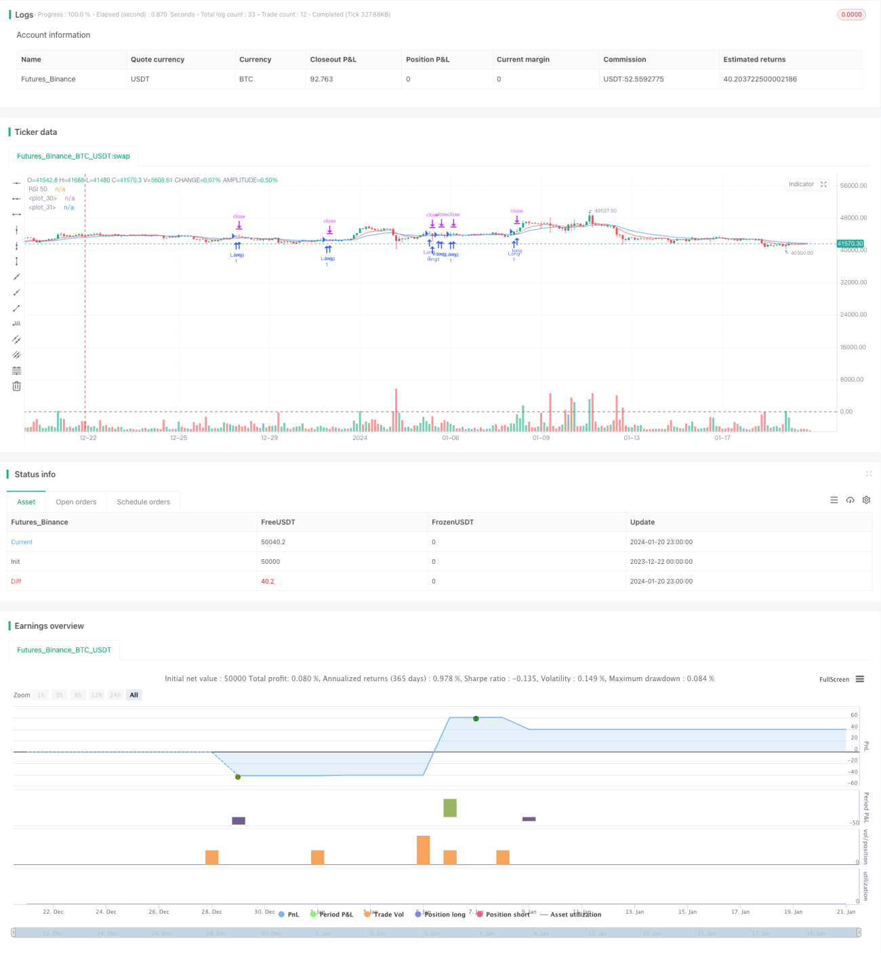Image resolution: width=881 pixels, height=953 pixels.
Task: Toggle the Asset utilization legend series
Action: (571, 914)
